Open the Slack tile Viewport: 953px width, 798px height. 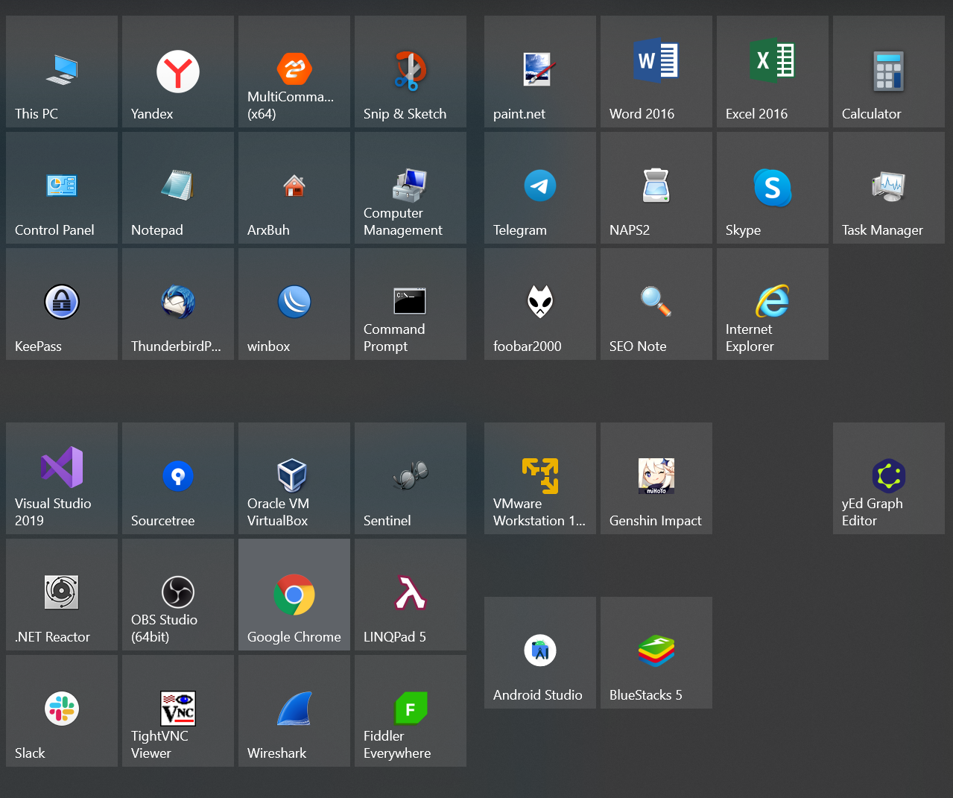[62, 711]
